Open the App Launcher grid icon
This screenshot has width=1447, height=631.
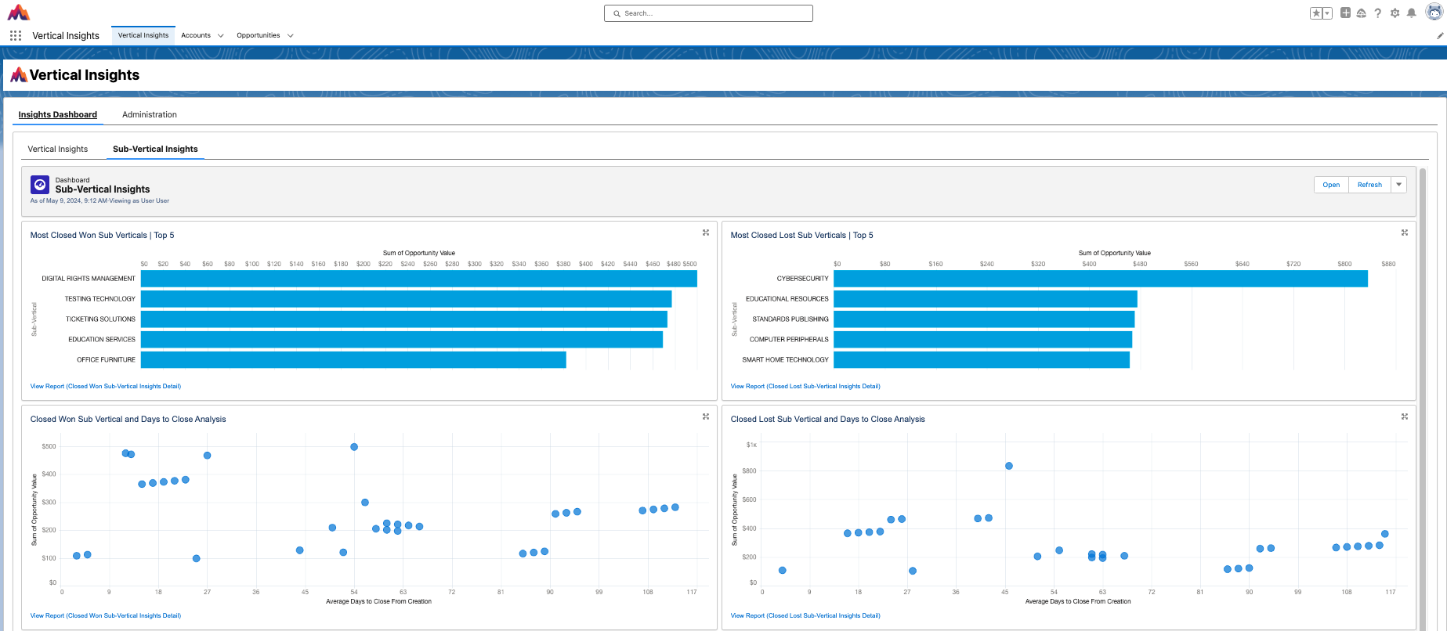(16, 35)
